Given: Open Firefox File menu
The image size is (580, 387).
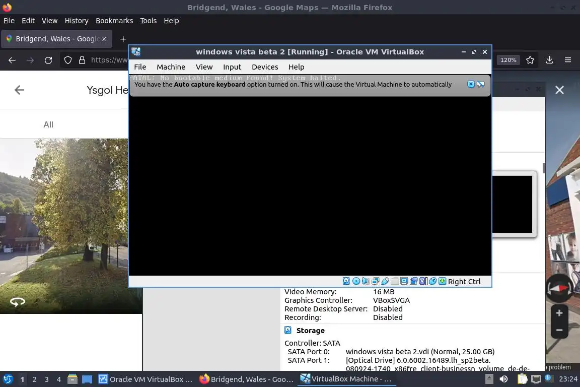Looking at the screenshot, I should (x=9, y=21).
